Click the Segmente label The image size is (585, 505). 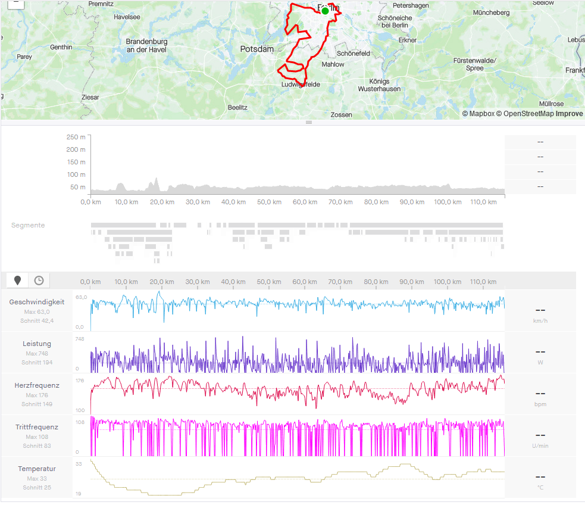(28, 225)
